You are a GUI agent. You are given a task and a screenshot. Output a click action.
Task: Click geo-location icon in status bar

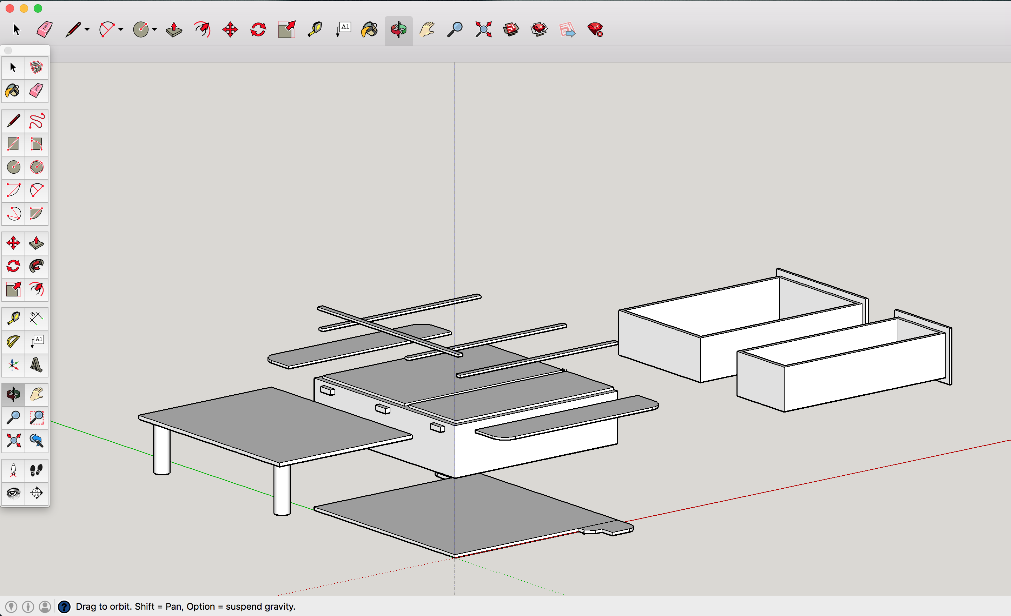pos(11,607)
